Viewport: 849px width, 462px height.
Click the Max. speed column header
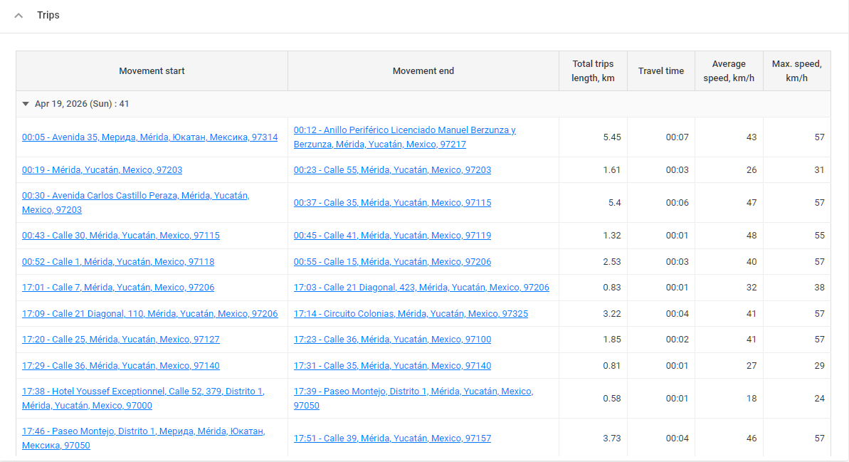tap(796, 70)
